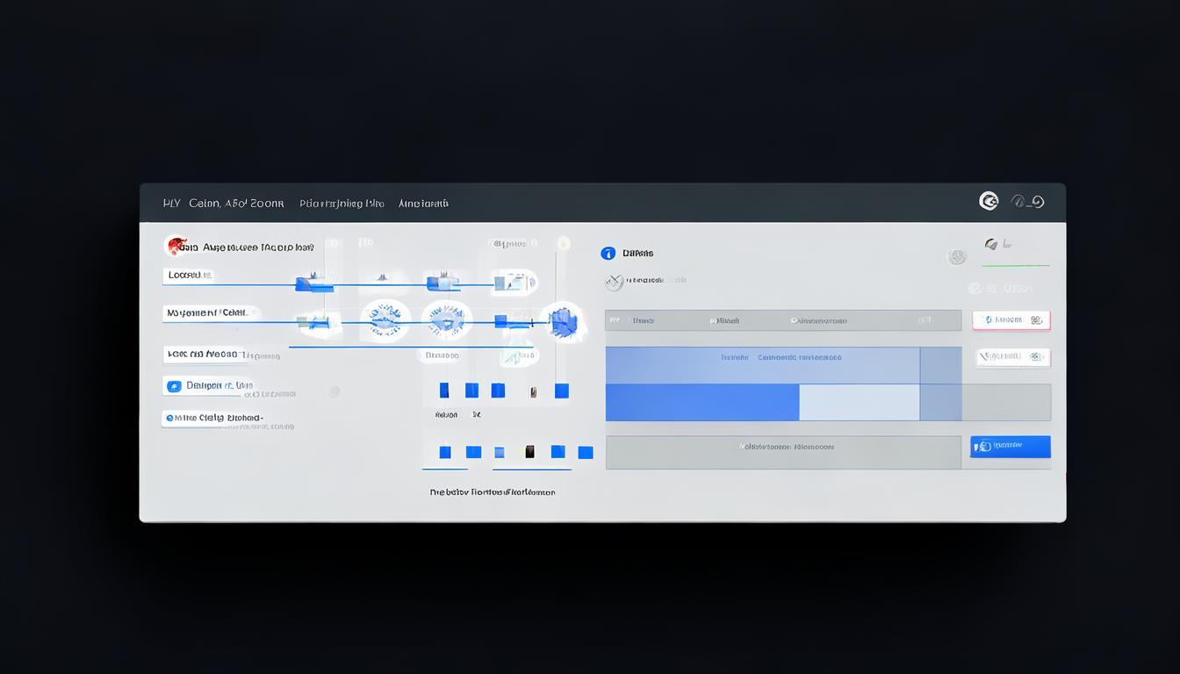Click the gray field left of the blue button
The height and width of the screenshot is (674, 1180).
782,452
